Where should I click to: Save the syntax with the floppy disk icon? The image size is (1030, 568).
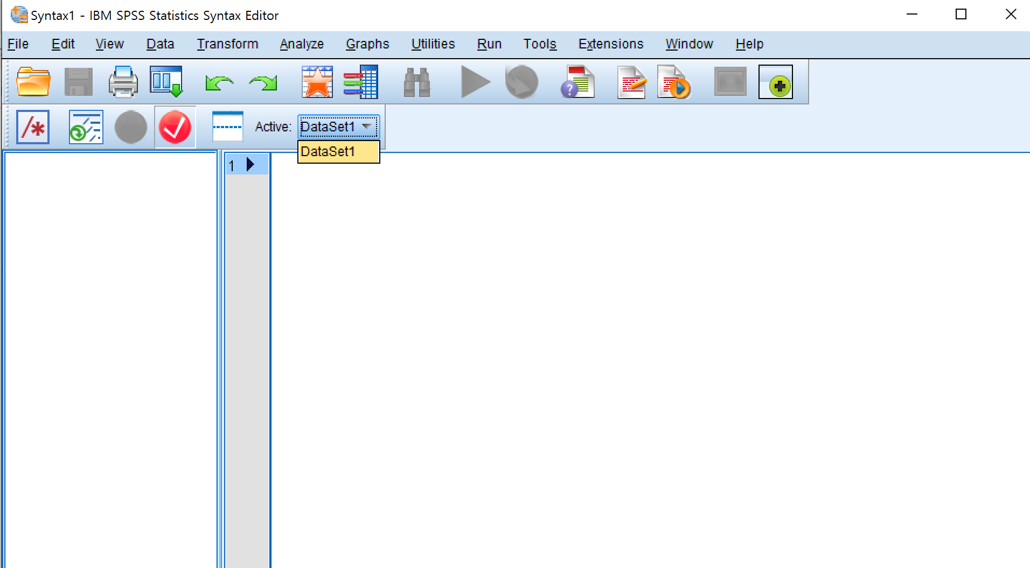tap(79, 82)
